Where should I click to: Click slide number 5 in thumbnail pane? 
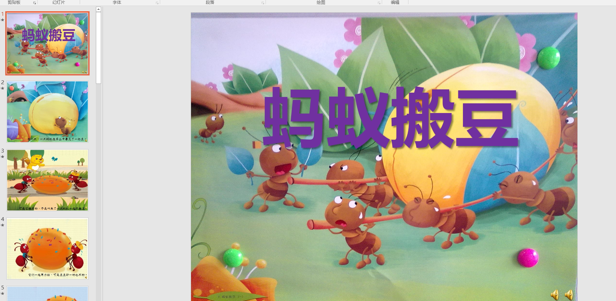[x=2, y=288]
